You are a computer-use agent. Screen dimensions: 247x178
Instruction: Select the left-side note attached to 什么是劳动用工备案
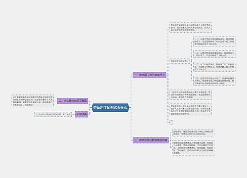(x=33, y=101)
